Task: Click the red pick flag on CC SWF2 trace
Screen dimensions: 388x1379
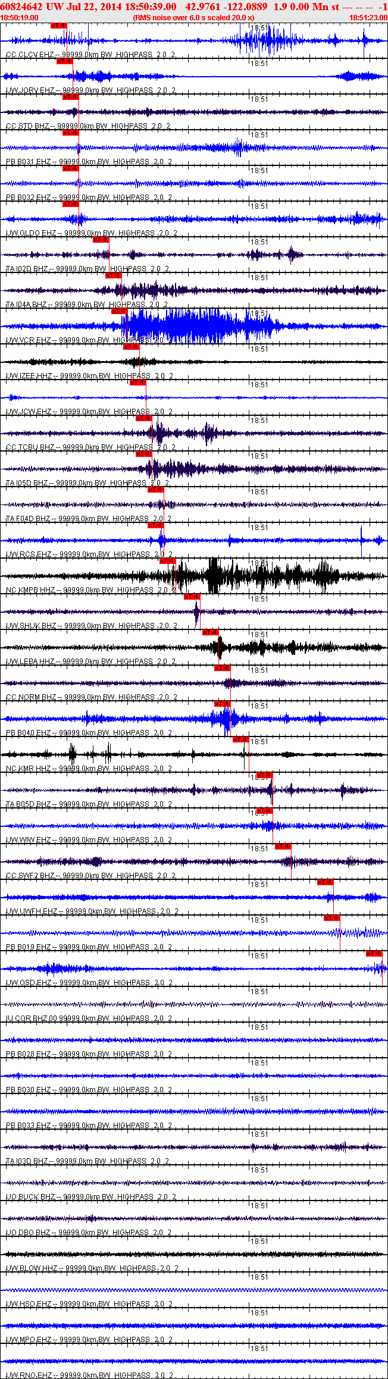Action: coord(283,847)
